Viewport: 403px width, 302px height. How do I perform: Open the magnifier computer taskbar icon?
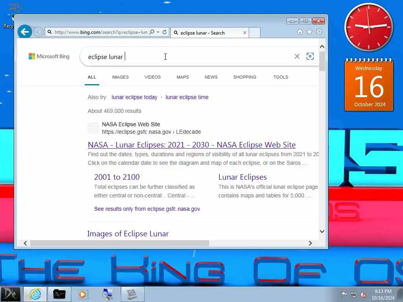point(107,294)
